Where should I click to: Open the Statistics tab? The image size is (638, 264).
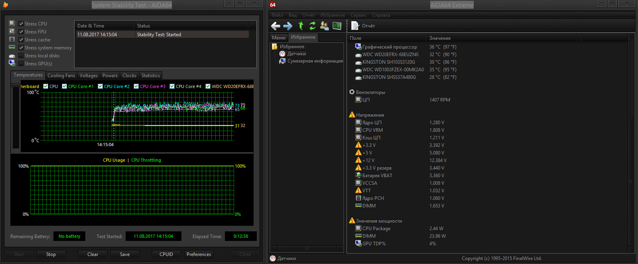[x=151, y=75]
